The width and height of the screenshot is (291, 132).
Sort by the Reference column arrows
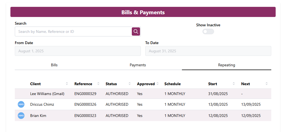pos(98,84)
